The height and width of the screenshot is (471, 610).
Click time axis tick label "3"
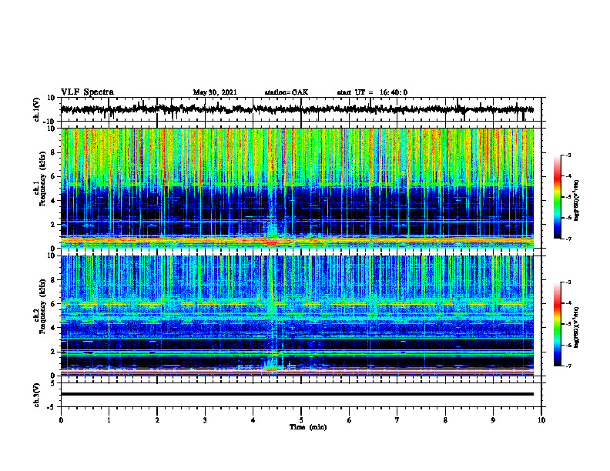point(205,420)
